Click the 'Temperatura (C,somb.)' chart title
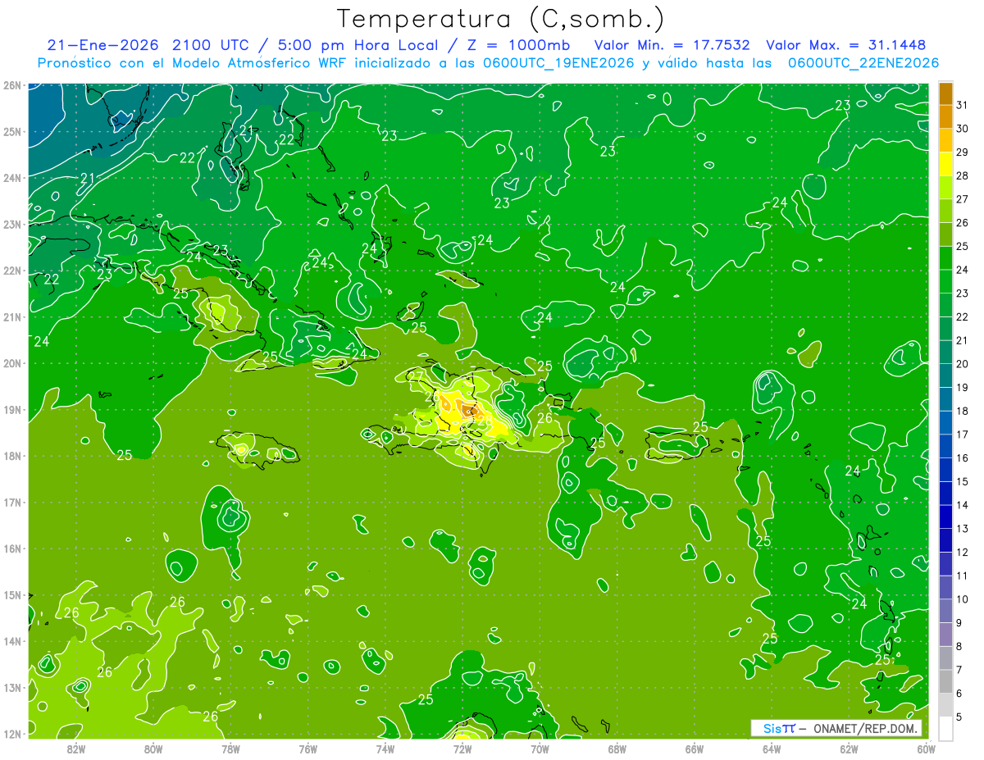 pyautogui.click(x=501, y=19)
